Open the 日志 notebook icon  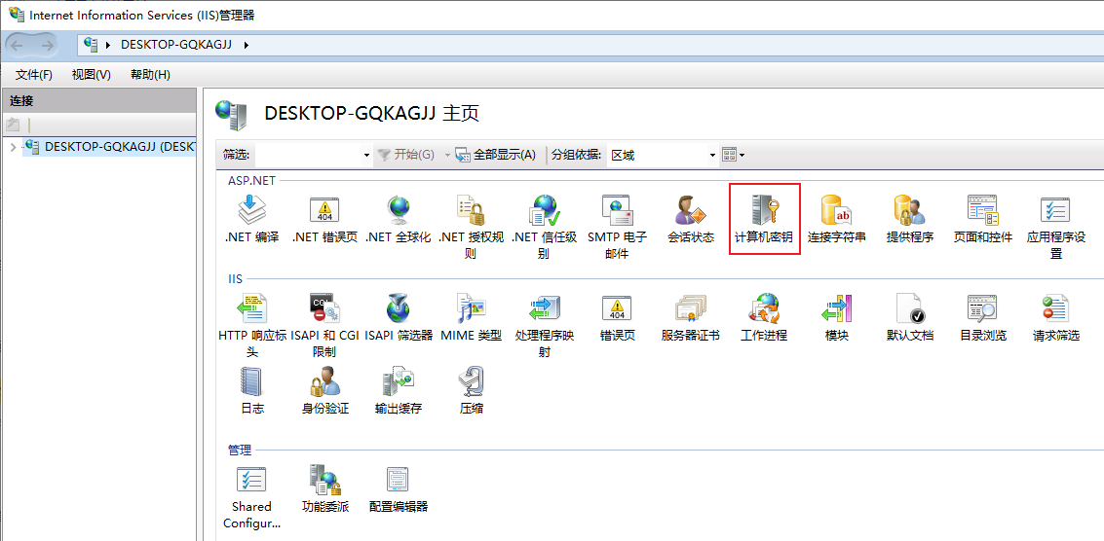click(252, 381)
